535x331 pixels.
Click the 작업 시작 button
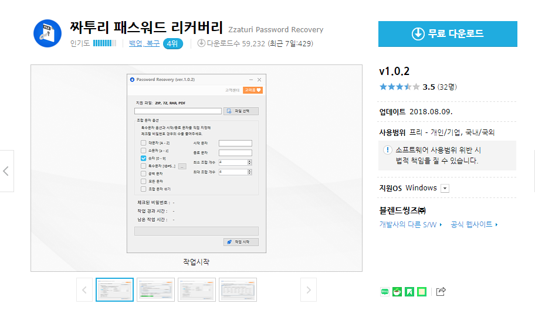coord(241,242)
